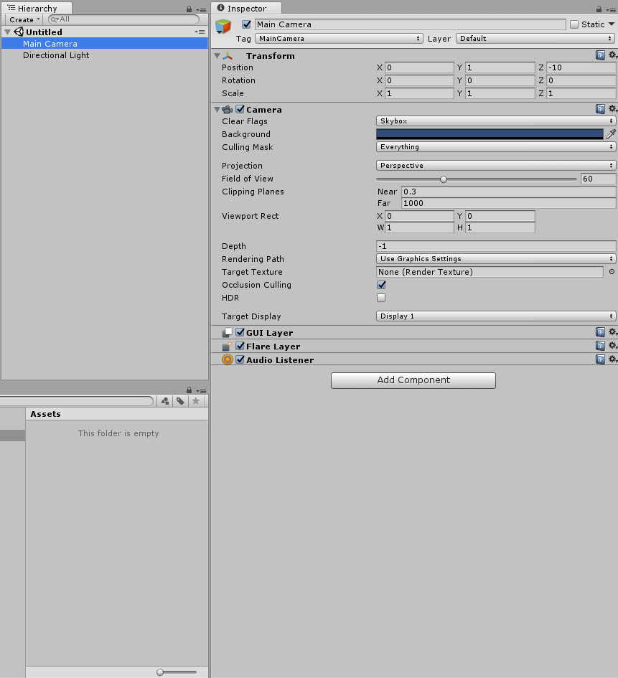Click the Far clipping plane field
The width and height of the screenshot is (618, 678).
point(509,203)
